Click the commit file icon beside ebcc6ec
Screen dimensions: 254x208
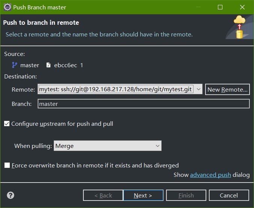tap(48, 65)
